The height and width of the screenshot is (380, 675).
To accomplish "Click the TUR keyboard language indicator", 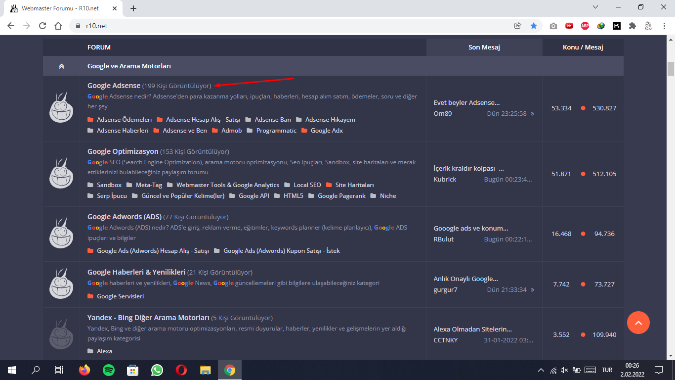I will 607,370.
